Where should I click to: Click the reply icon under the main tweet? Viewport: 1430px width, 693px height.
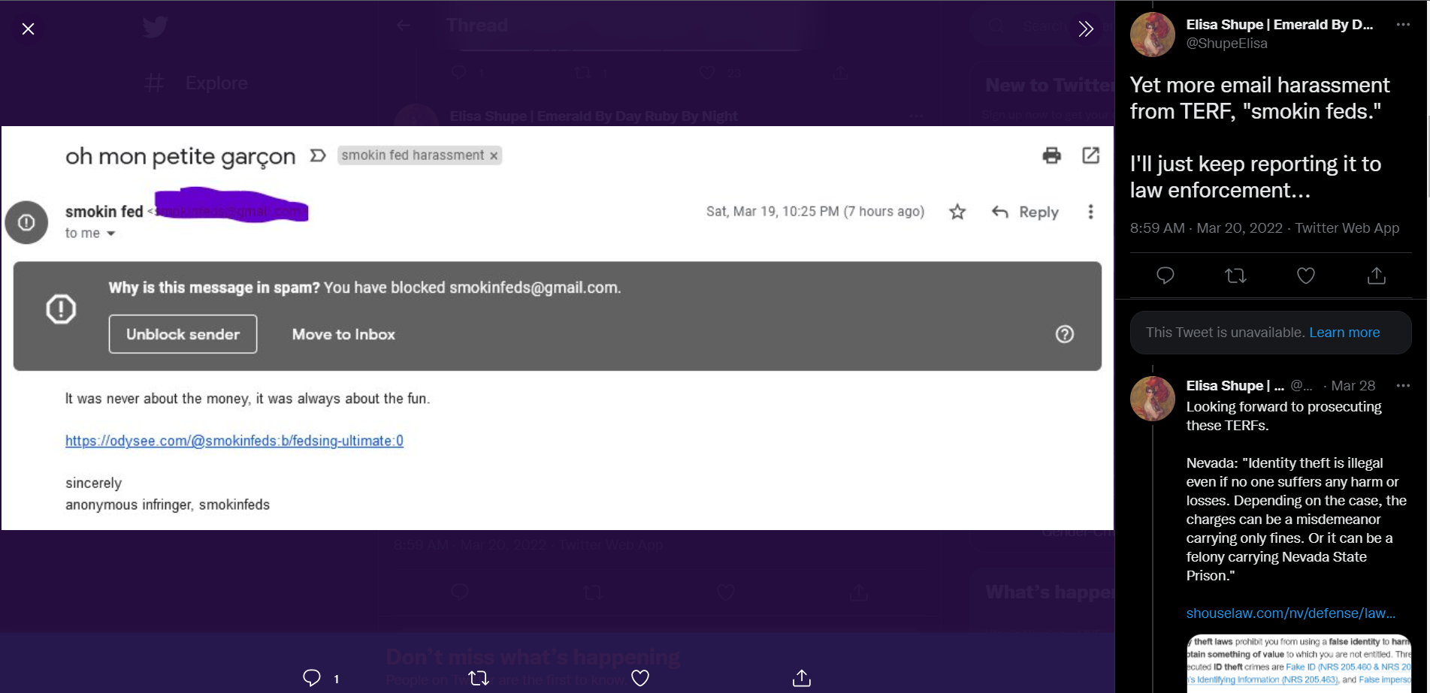tap(1165, 276)
